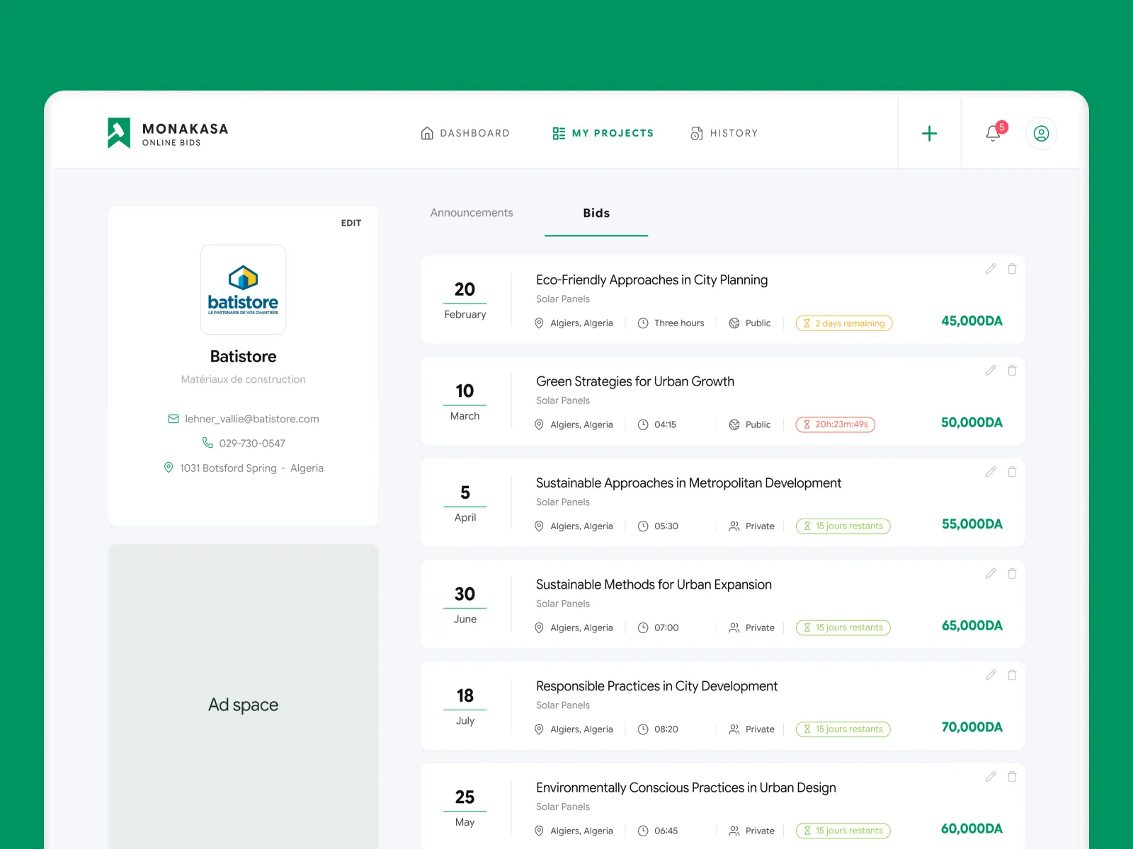Go to Dashboard in the navigation
This screenshot has height=849, width=1133.
(x=465, y=133)
